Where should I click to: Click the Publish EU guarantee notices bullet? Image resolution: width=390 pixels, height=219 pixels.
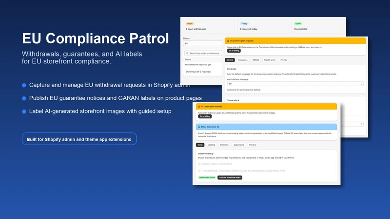point(112,98)
